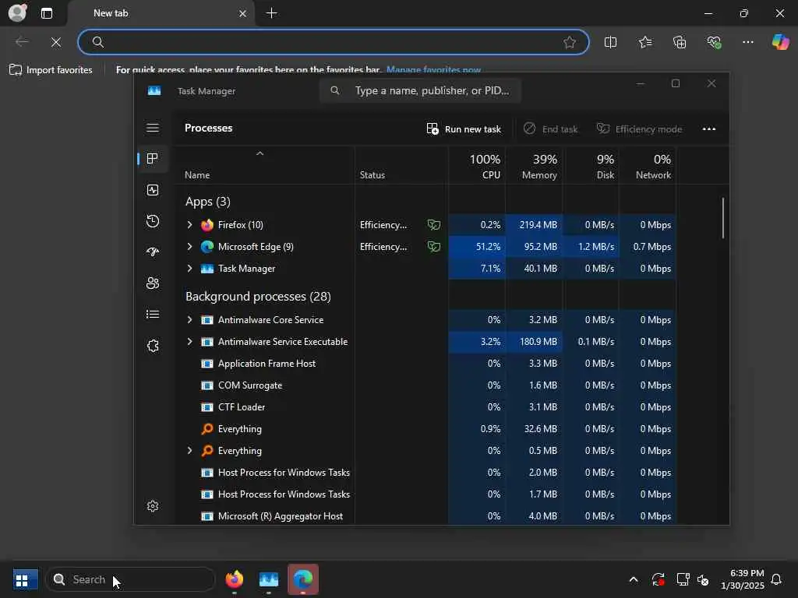Switch to Task Manager taskbar icon

point(269,579)
